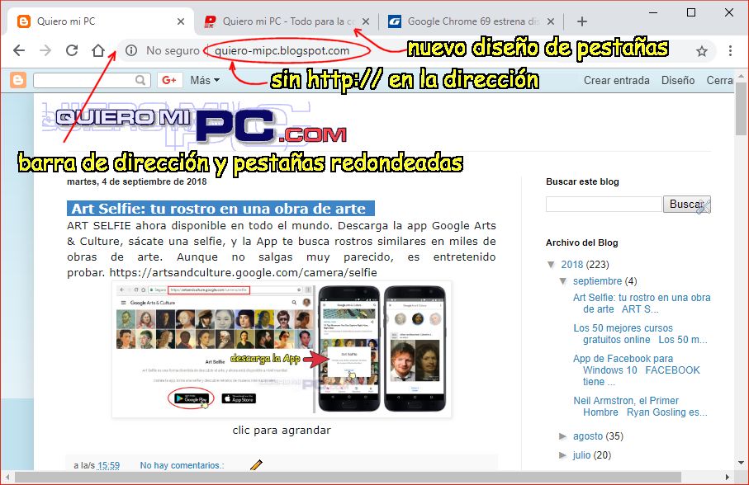Open the Más dropdown in Blogger navbar
Image resolution: width=749 pixels, height=485 pixels.
(x=205, y=80)
